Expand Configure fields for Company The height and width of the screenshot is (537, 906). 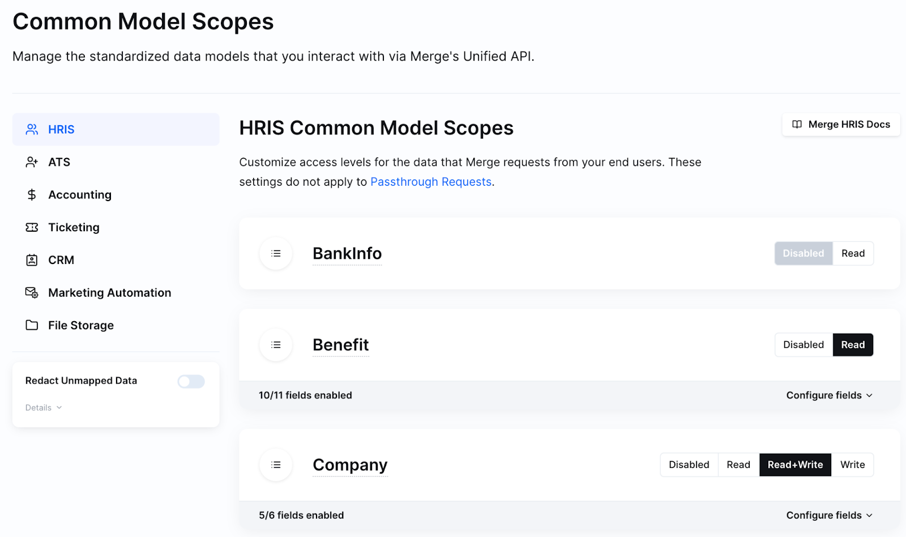click(829, 515)
